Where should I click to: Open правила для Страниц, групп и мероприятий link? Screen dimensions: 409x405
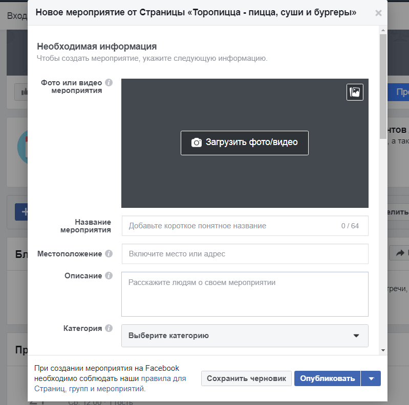[110, 384]
